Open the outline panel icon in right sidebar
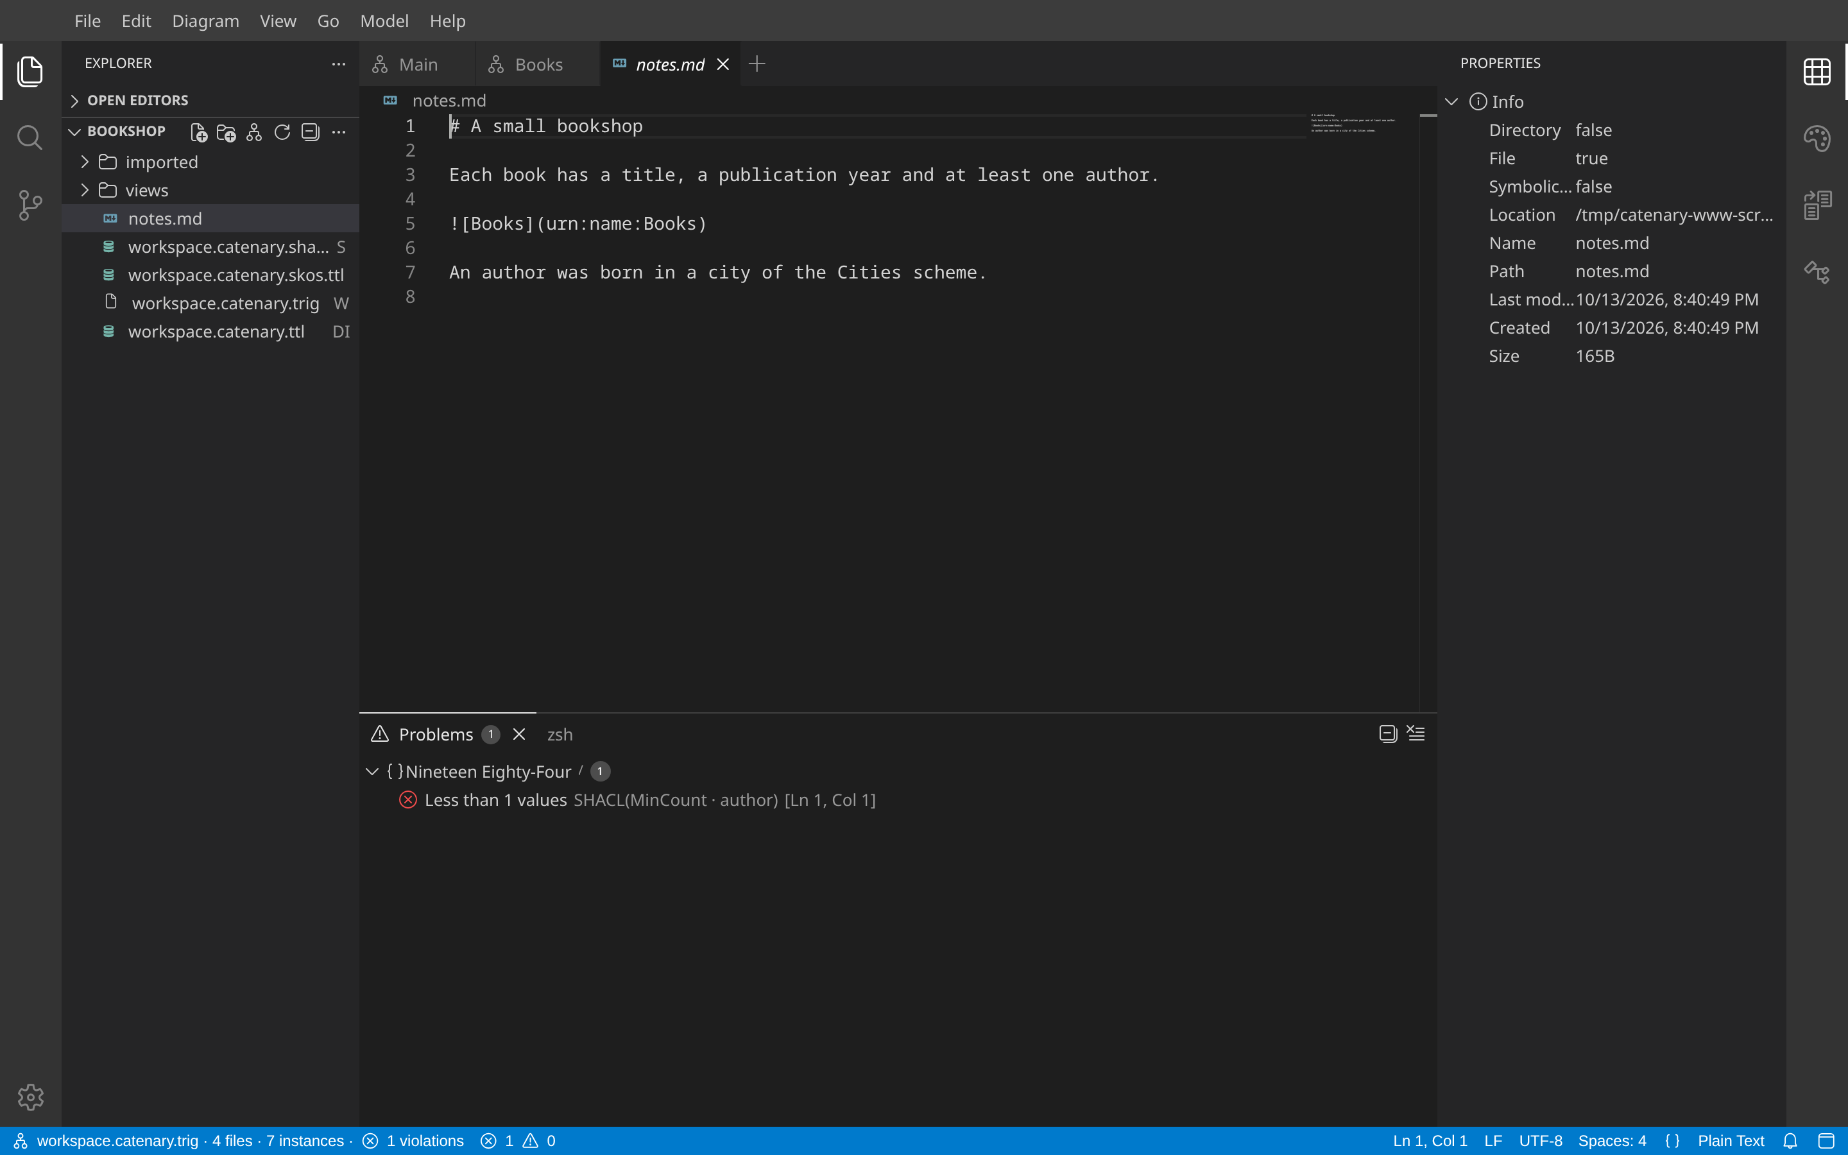 [x=1817, y=205]
